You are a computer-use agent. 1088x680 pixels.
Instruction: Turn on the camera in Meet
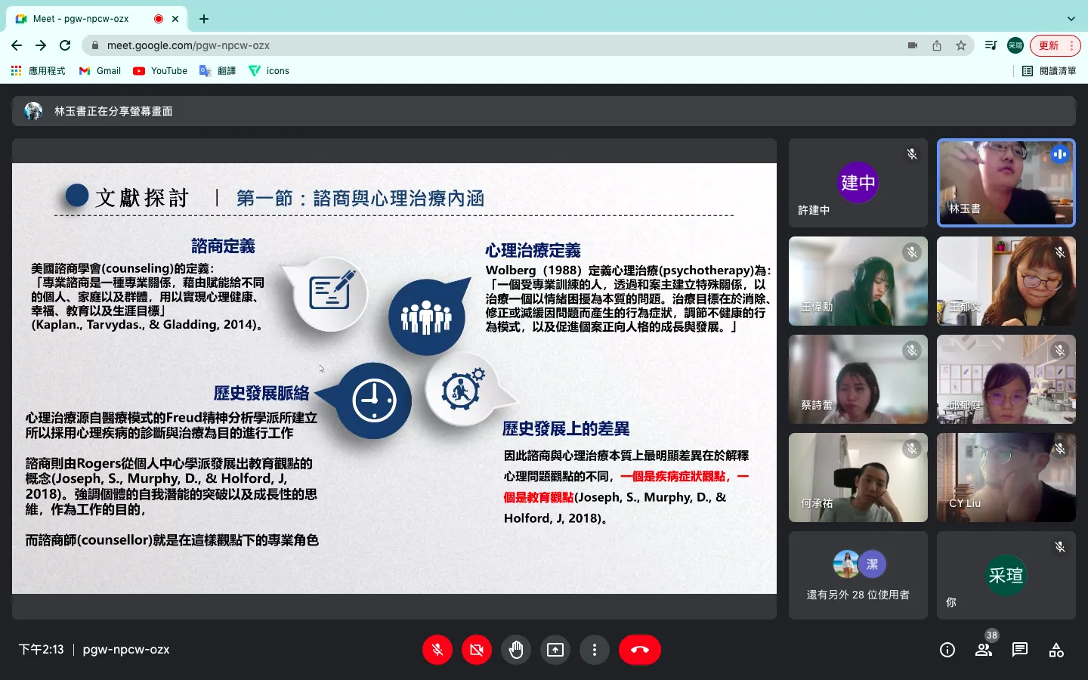[477, 650]
